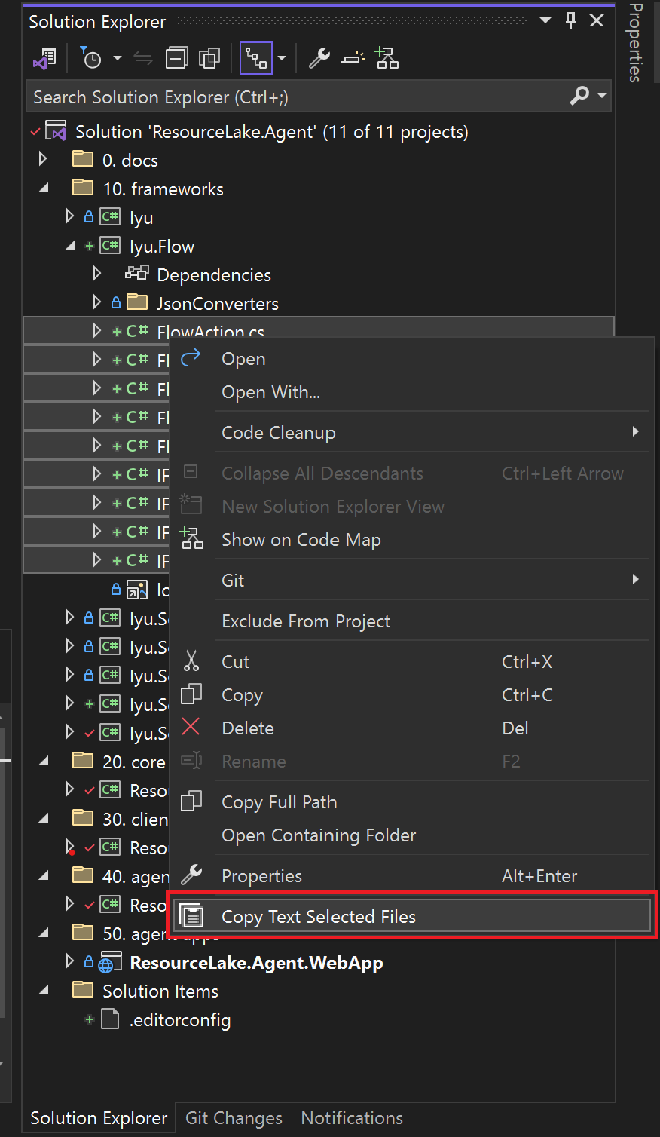Viewport: 660px width, 1137px height.
Task: Open the Git submenu in the context menu
Action: coord(411,581)
